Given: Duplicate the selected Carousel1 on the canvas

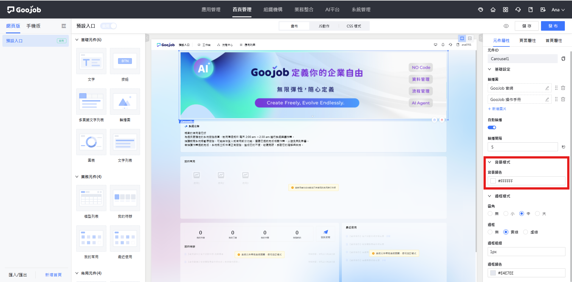Looking at the screenshot, I should pyautogui.click(x=434, y=120).
